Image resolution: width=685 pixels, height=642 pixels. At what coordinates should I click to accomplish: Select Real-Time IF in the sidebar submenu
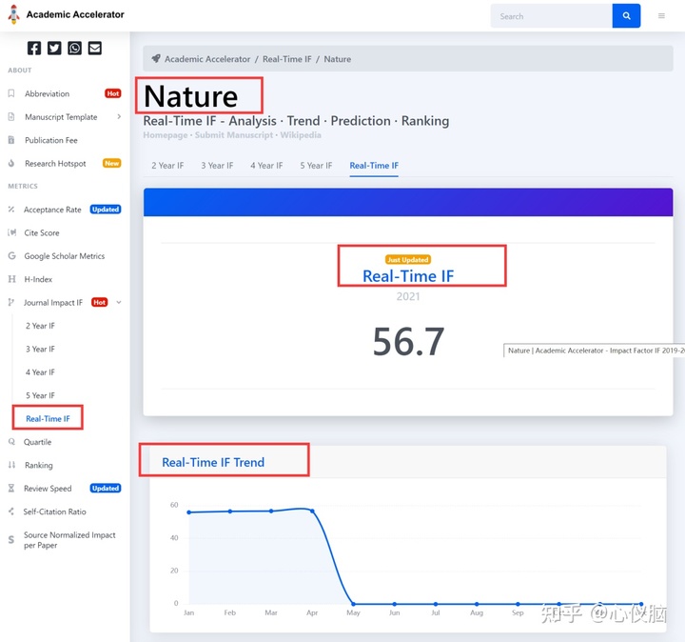click(x=48, y=418)
